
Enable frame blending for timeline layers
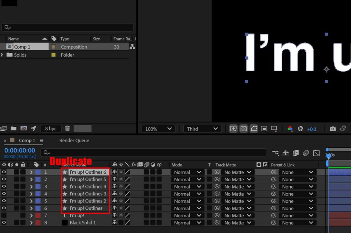296,153
